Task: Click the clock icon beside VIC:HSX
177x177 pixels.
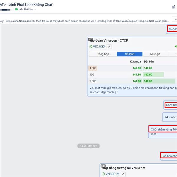Action: click(x=91, y=47)
